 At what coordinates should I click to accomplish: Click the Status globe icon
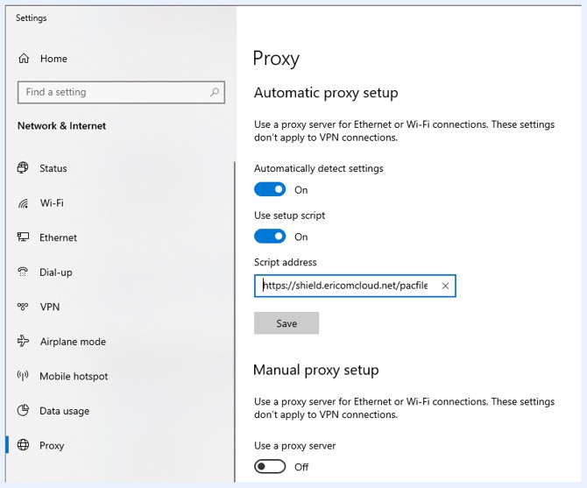pos(23,168)
